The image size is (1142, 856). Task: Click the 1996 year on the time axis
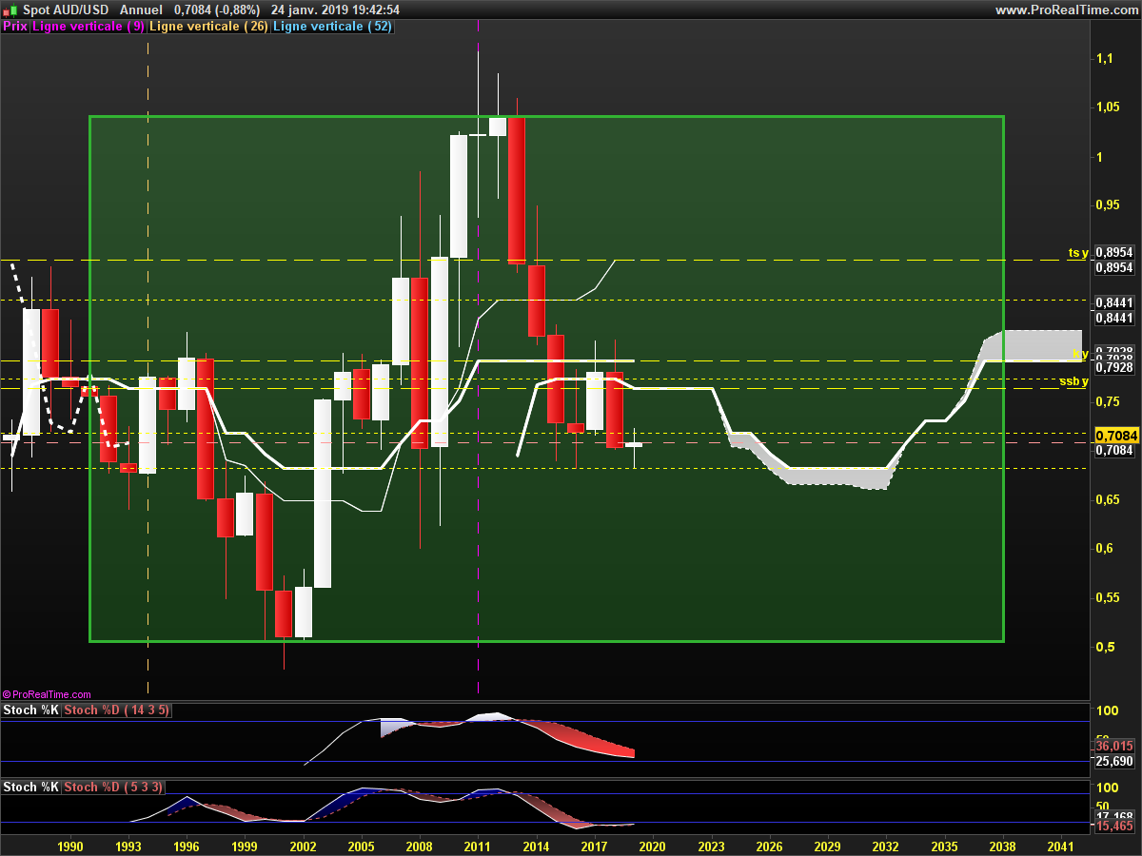[x=187, y=846]
